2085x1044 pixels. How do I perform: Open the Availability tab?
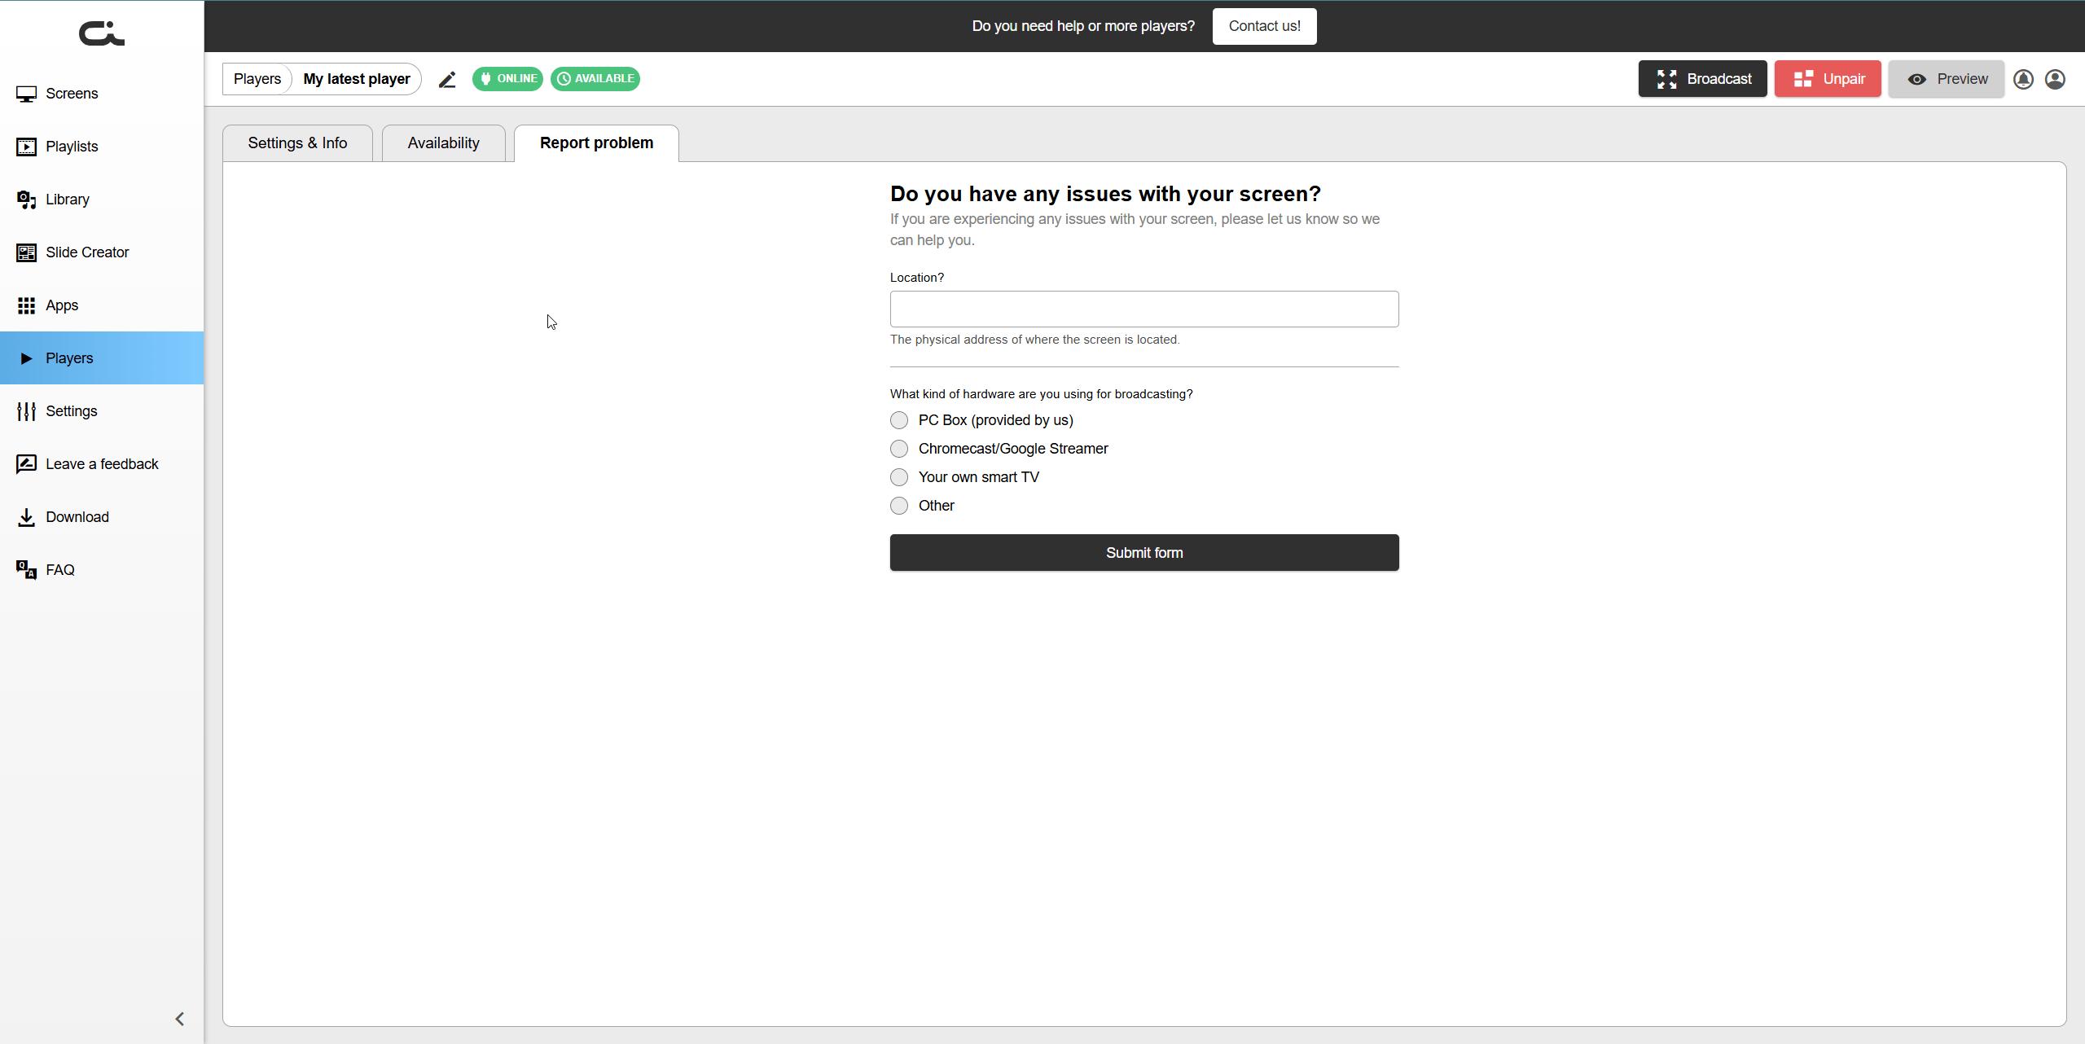(443, 143)
